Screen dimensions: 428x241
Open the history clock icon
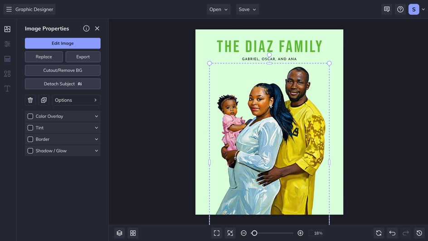point(419,233)
